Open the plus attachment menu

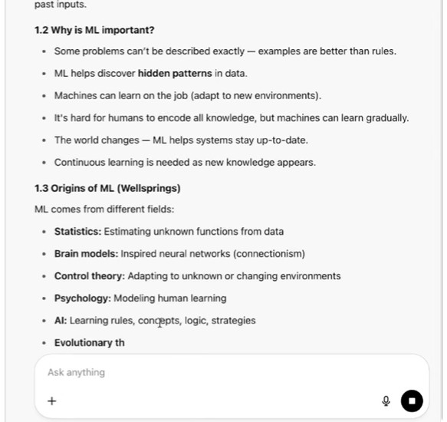tap(52, 401)
